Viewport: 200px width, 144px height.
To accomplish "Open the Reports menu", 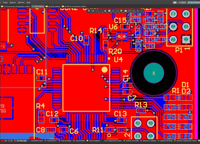I will (x=13, y=2).
